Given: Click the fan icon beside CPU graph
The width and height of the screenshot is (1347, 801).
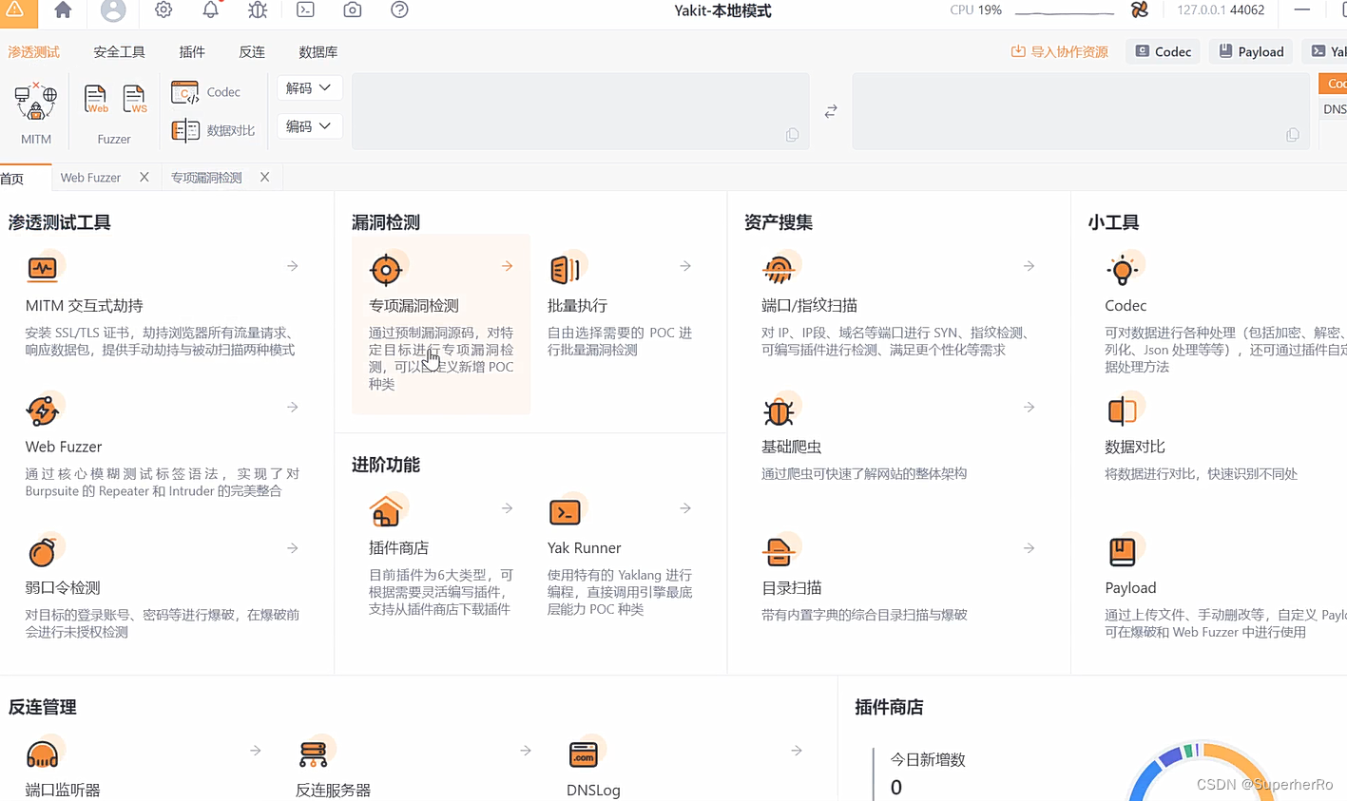Looking at the screenshot, I should pyautogui.click(x=1140, y=10).
